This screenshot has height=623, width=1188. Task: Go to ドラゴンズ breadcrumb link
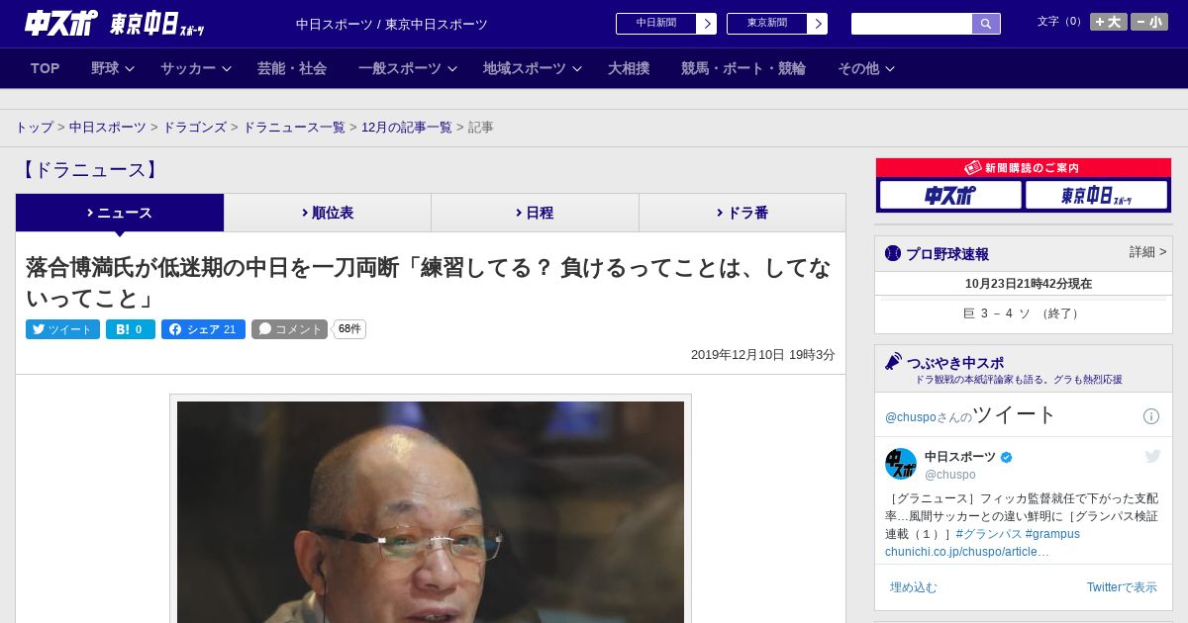[194, 128]
